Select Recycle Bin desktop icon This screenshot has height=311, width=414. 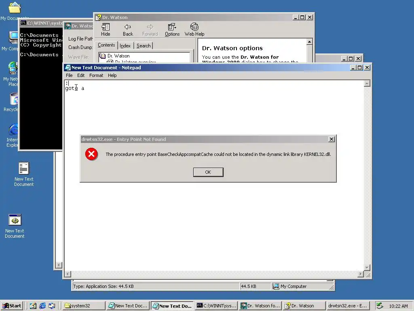click(11, 102)
